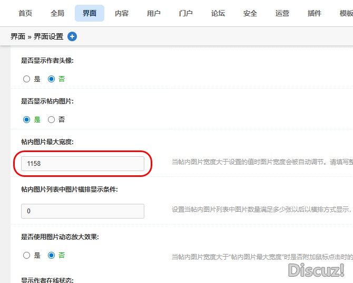Open the 论坛 tab
Viewport: 353px width, 283px height.
(218, 13)
